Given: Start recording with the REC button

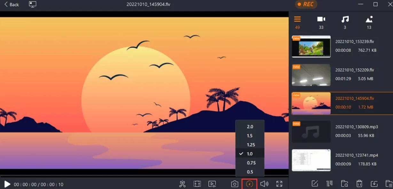Looking at the screenshot, I should coord(306,4).
